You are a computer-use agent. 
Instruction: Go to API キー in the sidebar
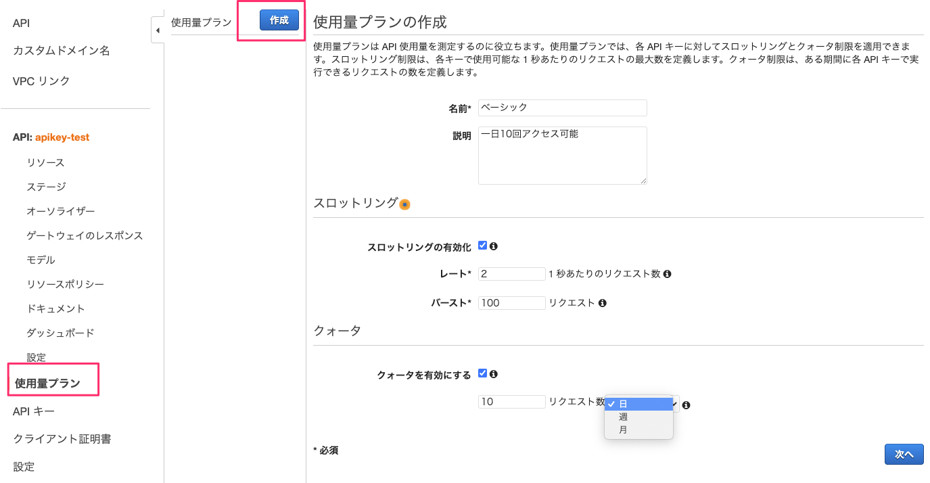tap(34, 411)
